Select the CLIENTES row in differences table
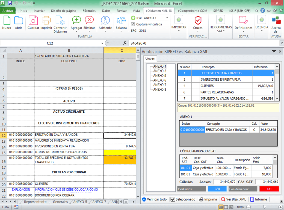 226,86
